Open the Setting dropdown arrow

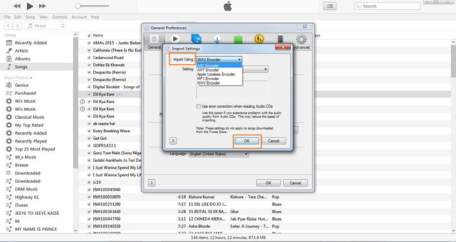pos(265,70)
